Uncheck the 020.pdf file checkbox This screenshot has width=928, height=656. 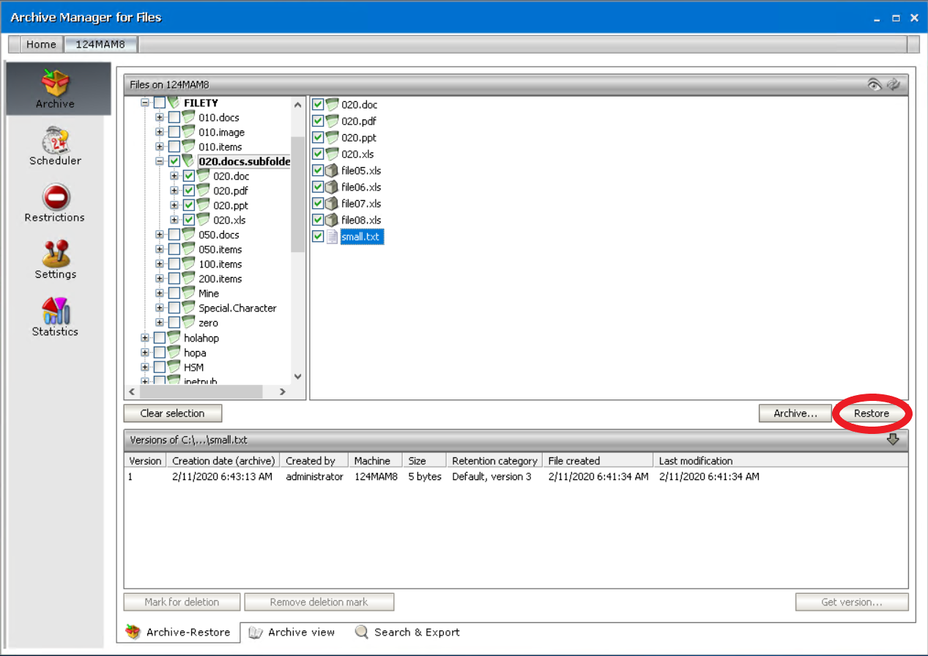point(318,120)
